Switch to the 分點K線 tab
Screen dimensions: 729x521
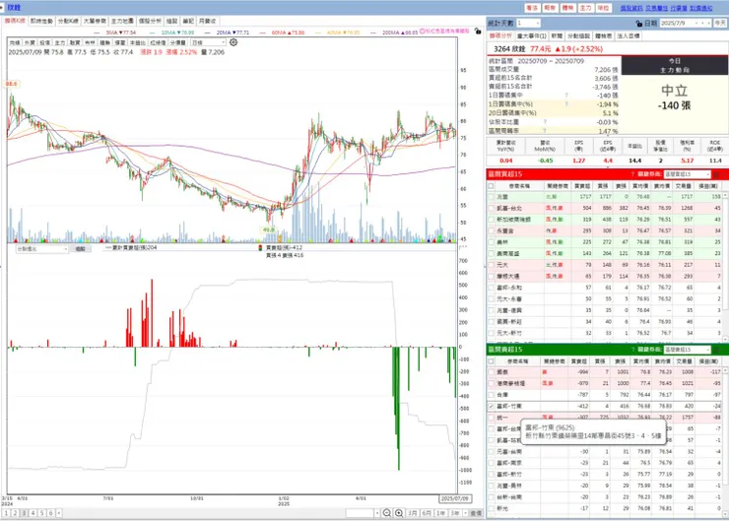click(68, 21)
